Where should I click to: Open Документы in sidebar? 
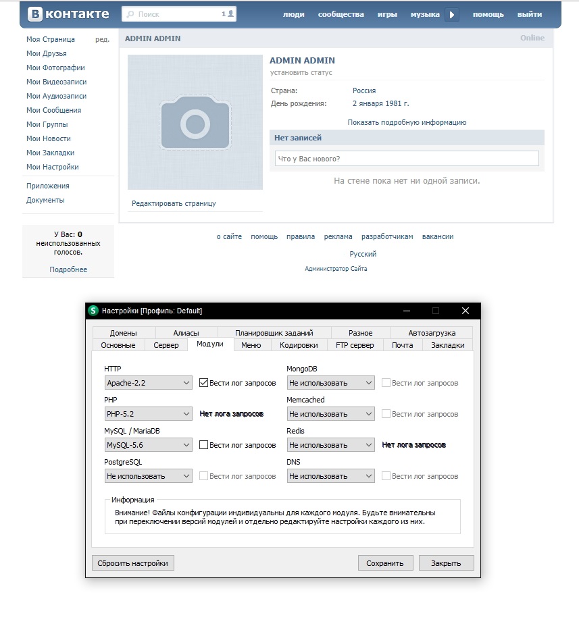45,200
